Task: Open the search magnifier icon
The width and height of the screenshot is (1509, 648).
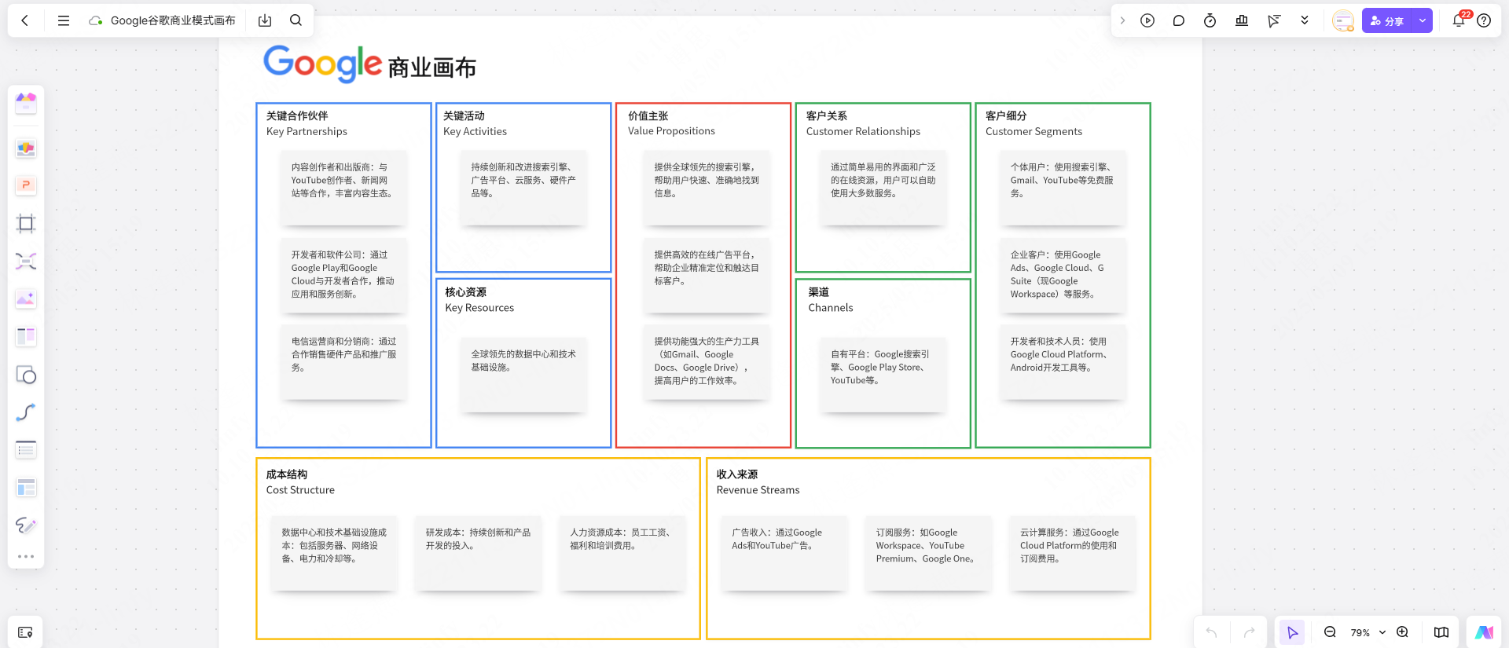Action: pos(296,20)
